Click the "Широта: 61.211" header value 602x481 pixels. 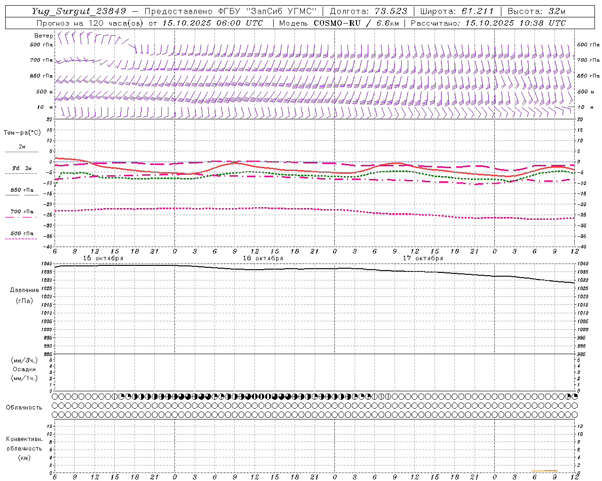(457, 11)
